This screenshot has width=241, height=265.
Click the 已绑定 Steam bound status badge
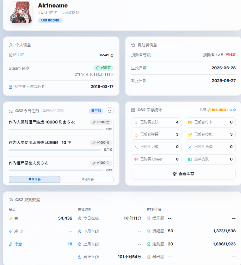(x=103, y=68)
